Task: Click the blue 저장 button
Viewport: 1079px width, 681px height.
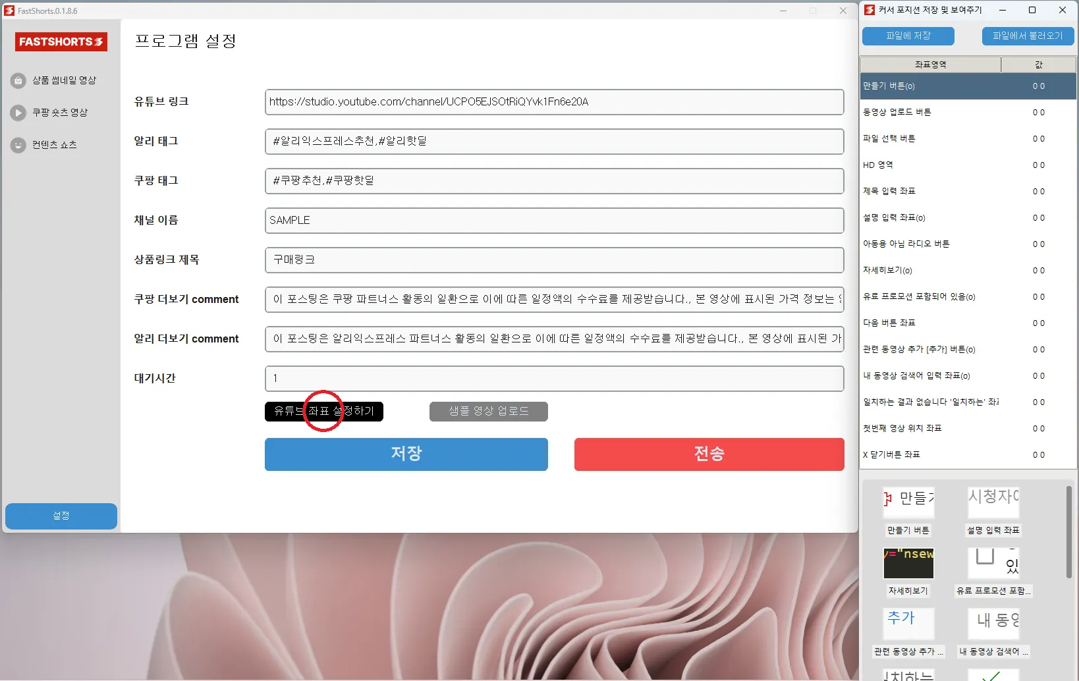Action: coord(406,454)
